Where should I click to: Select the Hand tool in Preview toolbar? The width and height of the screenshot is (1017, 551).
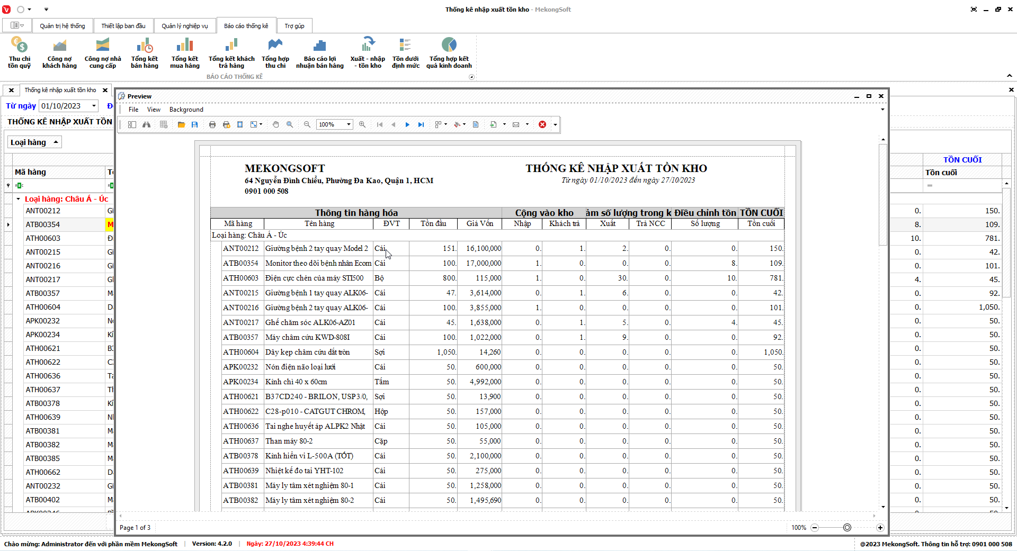coord(276,124)
